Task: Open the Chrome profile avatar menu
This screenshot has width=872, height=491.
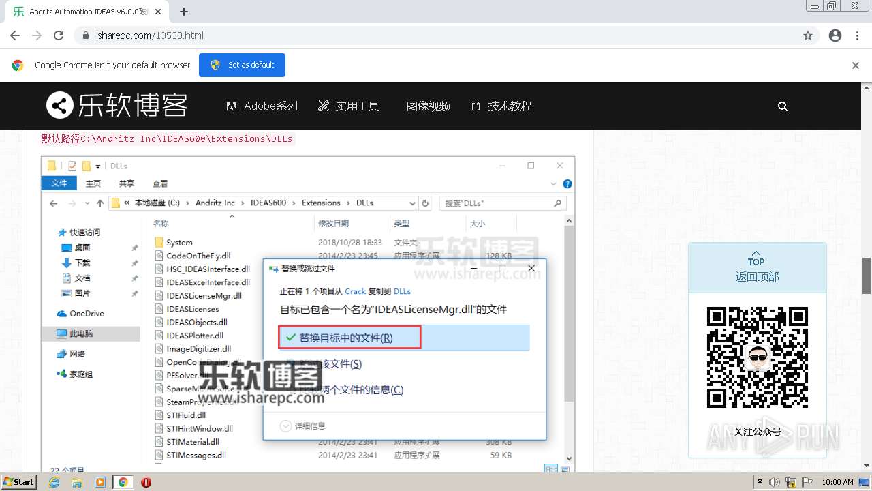Action: [x=835, y=35]
